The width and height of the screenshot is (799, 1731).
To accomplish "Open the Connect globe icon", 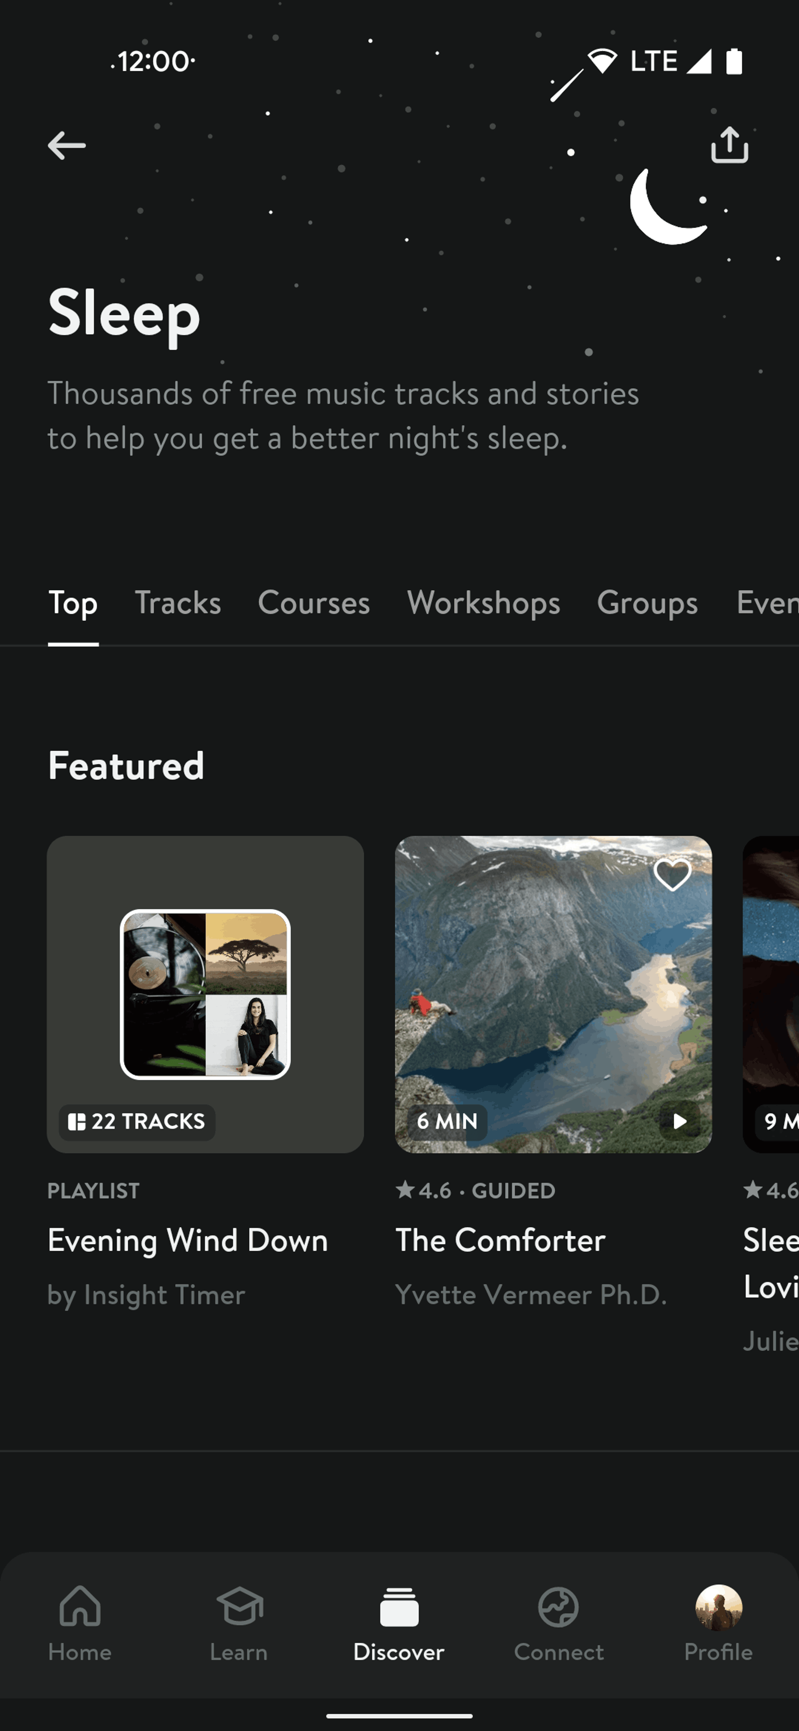I will [x=558, y=1607].
